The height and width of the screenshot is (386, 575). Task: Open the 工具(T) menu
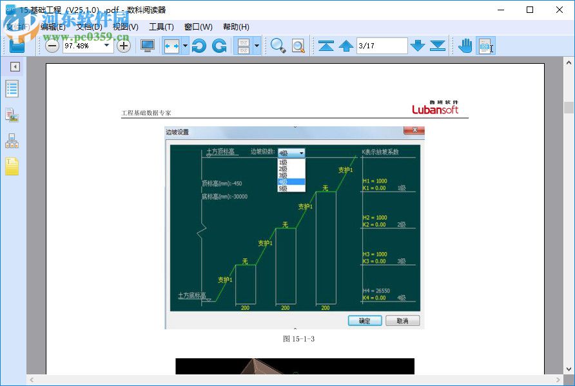pyautogui.click(x=161, y=26)
